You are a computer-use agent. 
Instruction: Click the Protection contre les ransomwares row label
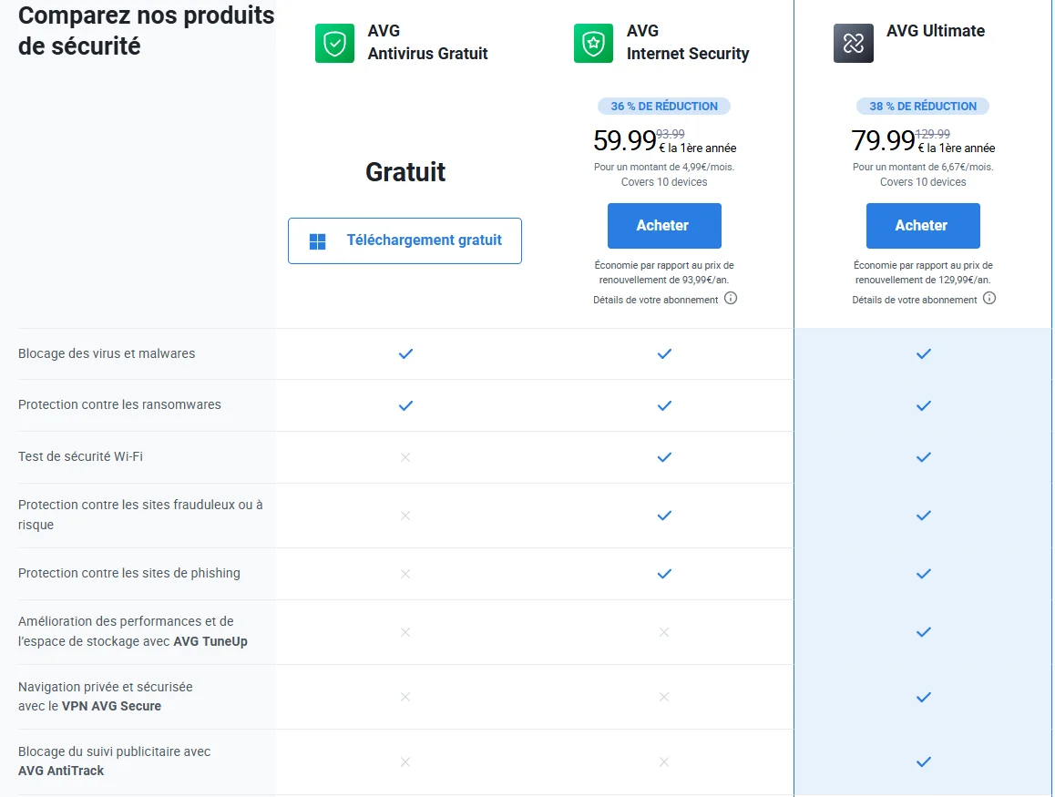click(119, 405)
